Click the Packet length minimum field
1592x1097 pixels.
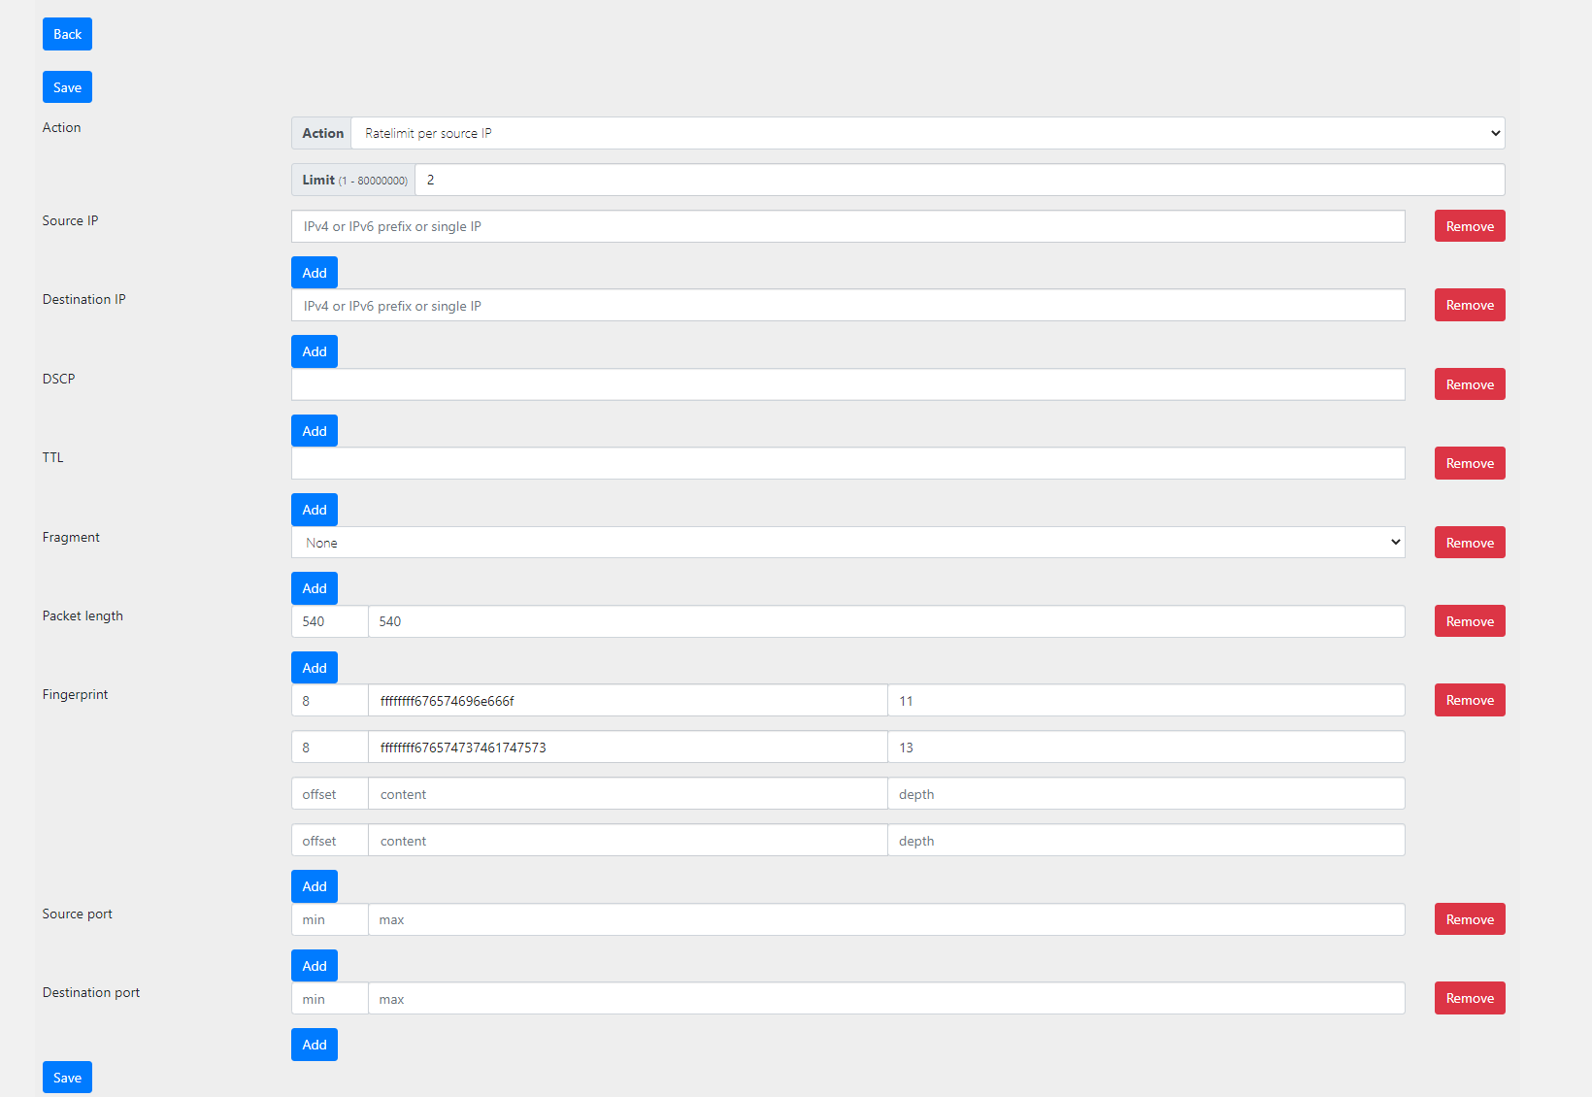(329, 621)
